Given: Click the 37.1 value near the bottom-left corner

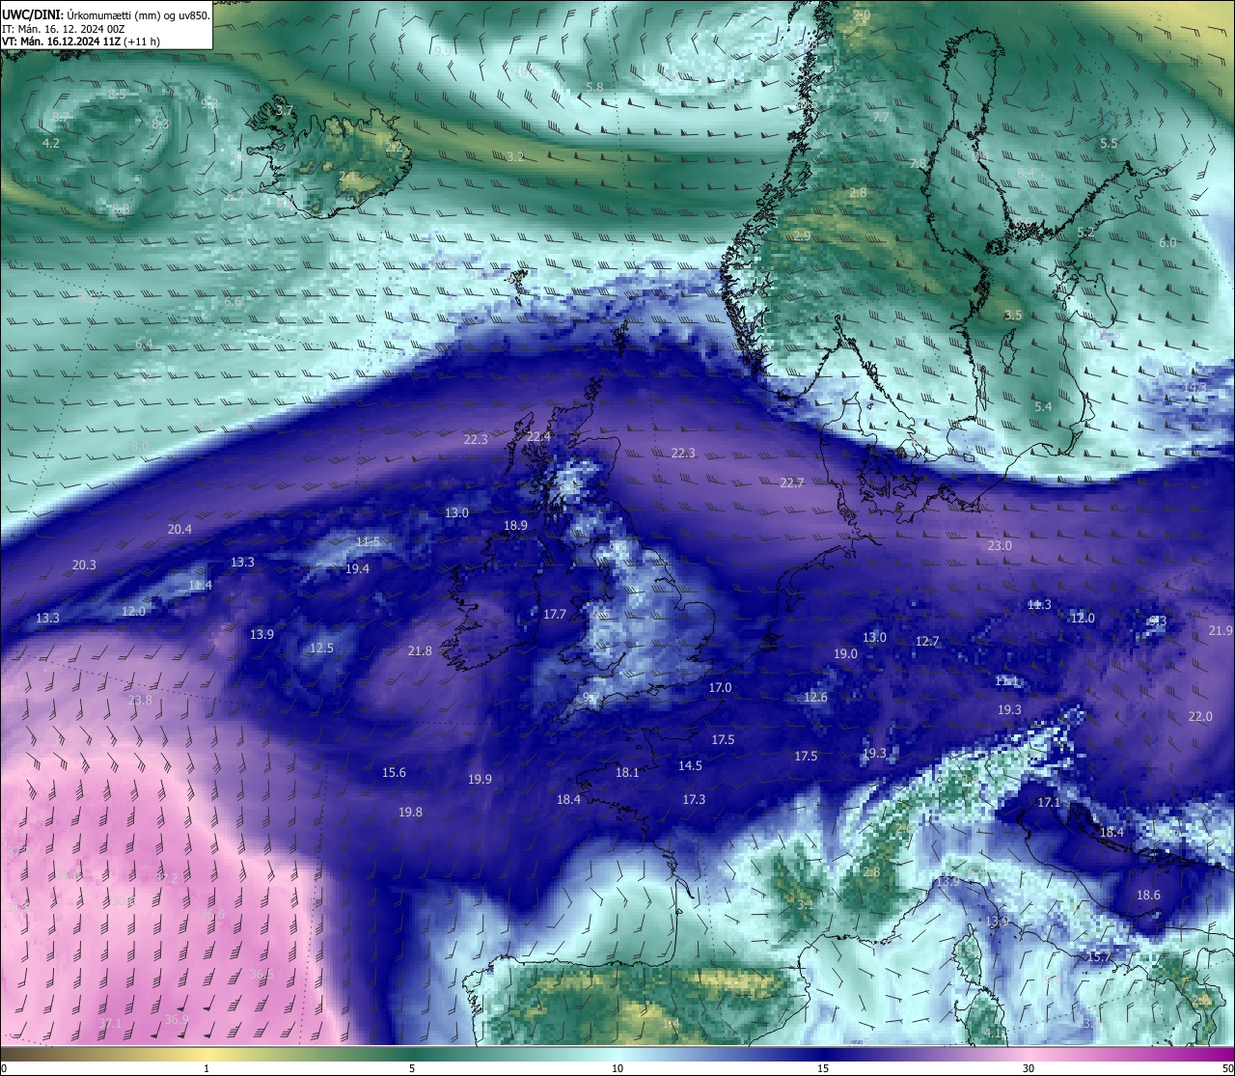Looking at the screenshot, I should [110, 1023].
